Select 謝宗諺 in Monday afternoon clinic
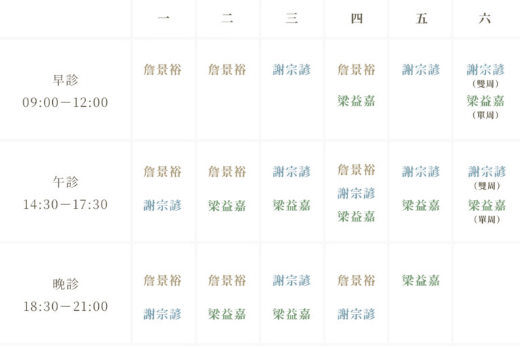The image size is (520, 346). [162, 205]
